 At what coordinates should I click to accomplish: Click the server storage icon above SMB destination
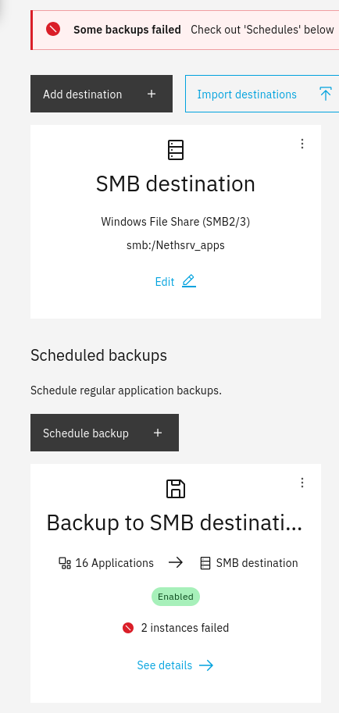[176, 150]
